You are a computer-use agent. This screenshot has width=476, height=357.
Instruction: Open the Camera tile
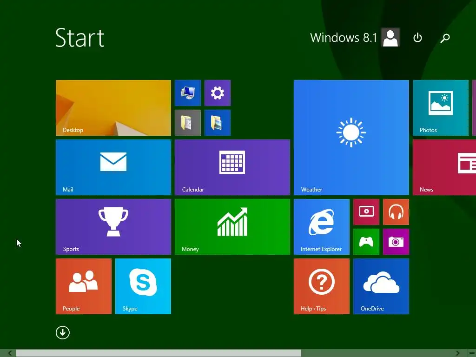tap(396, 242)
